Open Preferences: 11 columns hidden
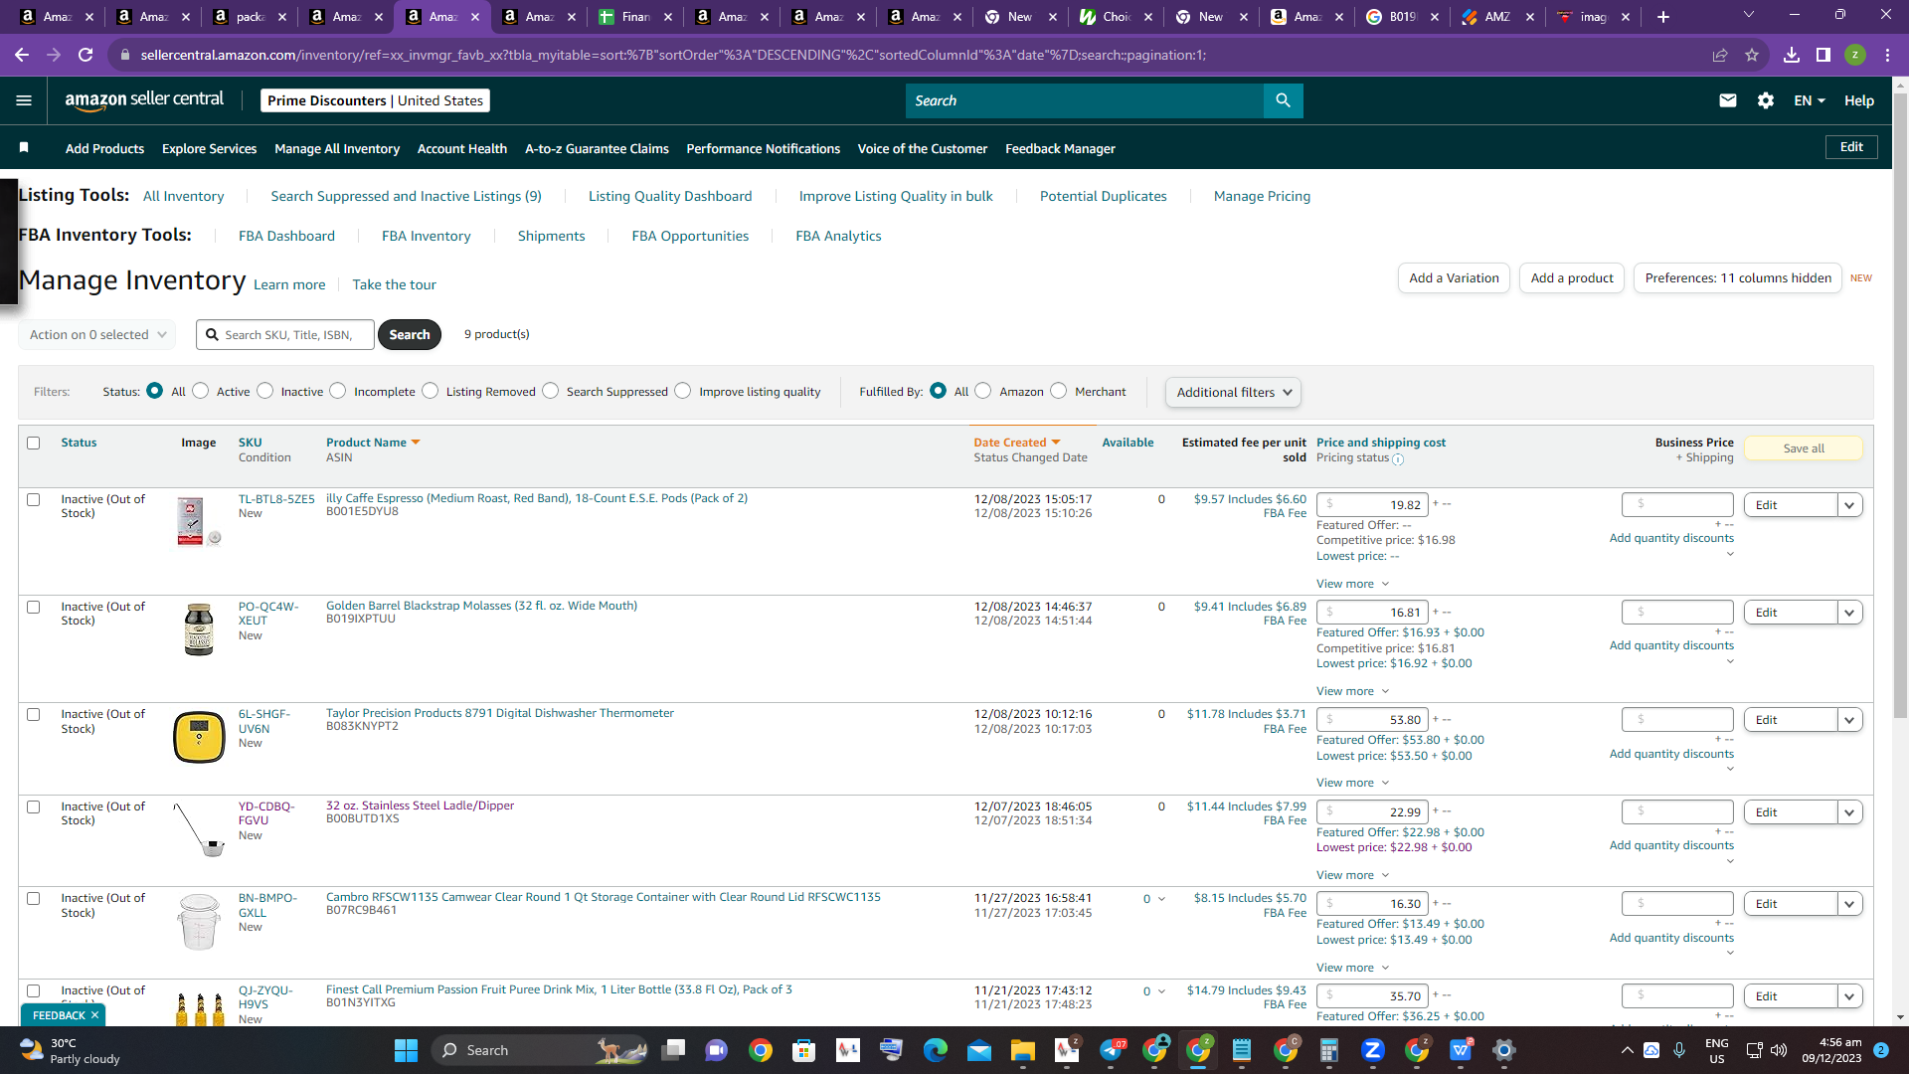Viewport: 1909px width, 1074px height. coord(1738,278)
